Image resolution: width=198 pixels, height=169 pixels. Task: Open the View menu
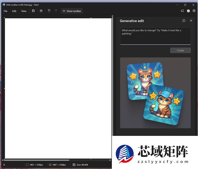(24, 11)
